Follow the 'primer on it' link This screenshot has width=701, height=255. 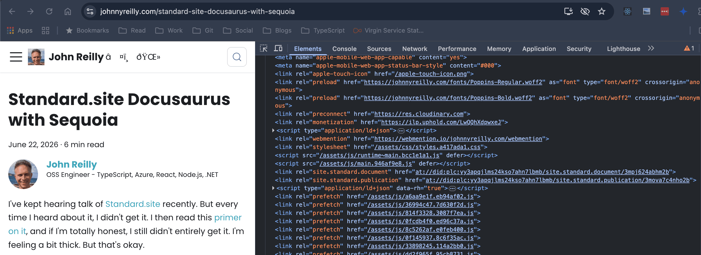(228, 218)
